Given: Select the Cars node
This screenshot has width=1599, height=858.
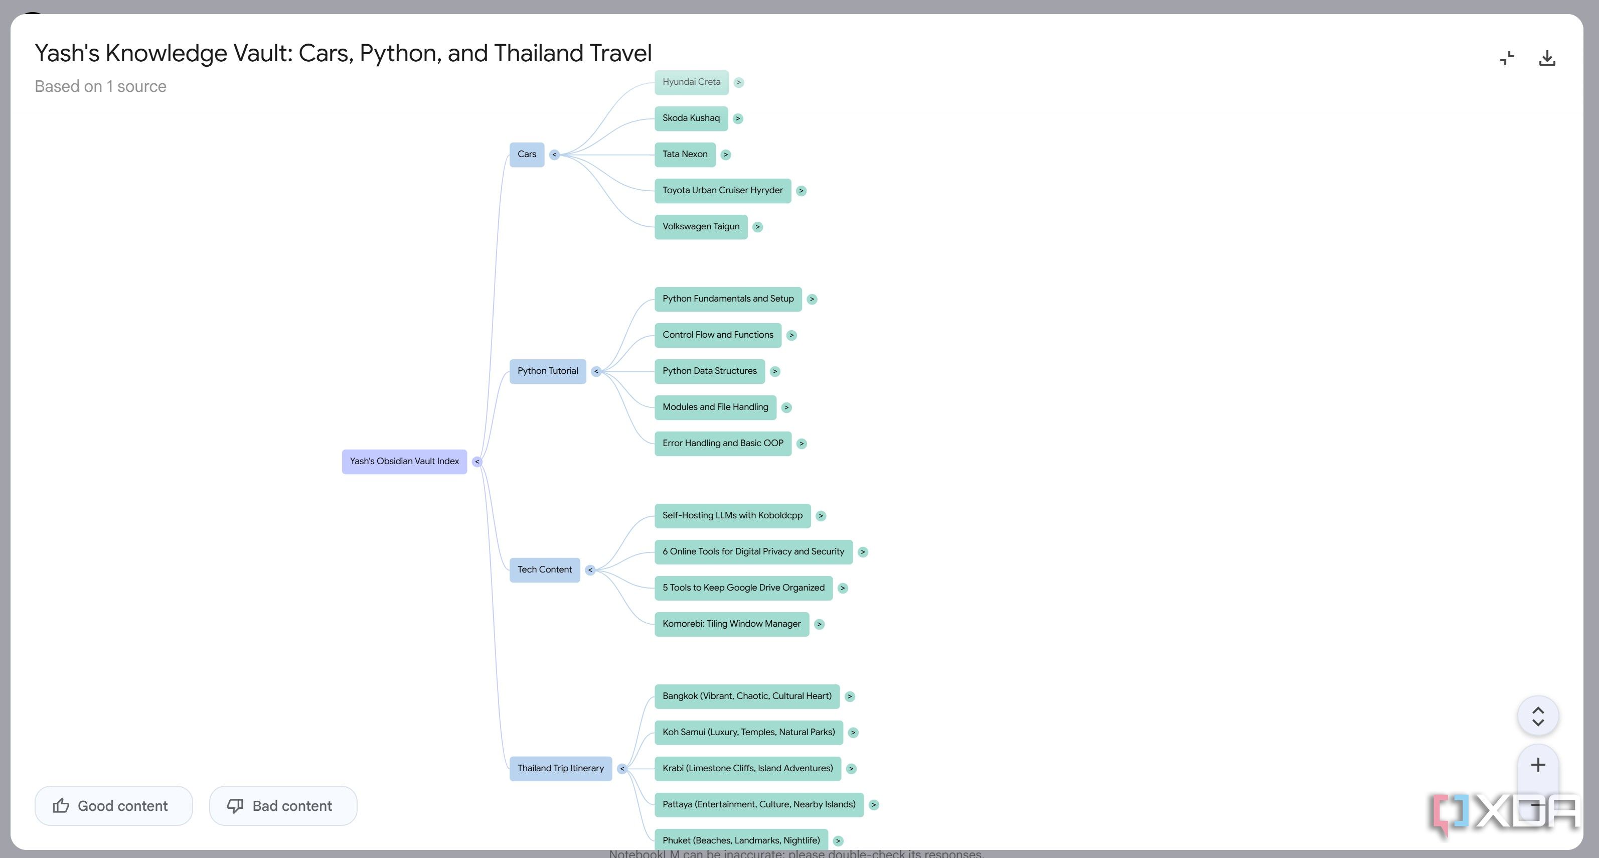Looking at the screenshot, I should pos(527,155).
